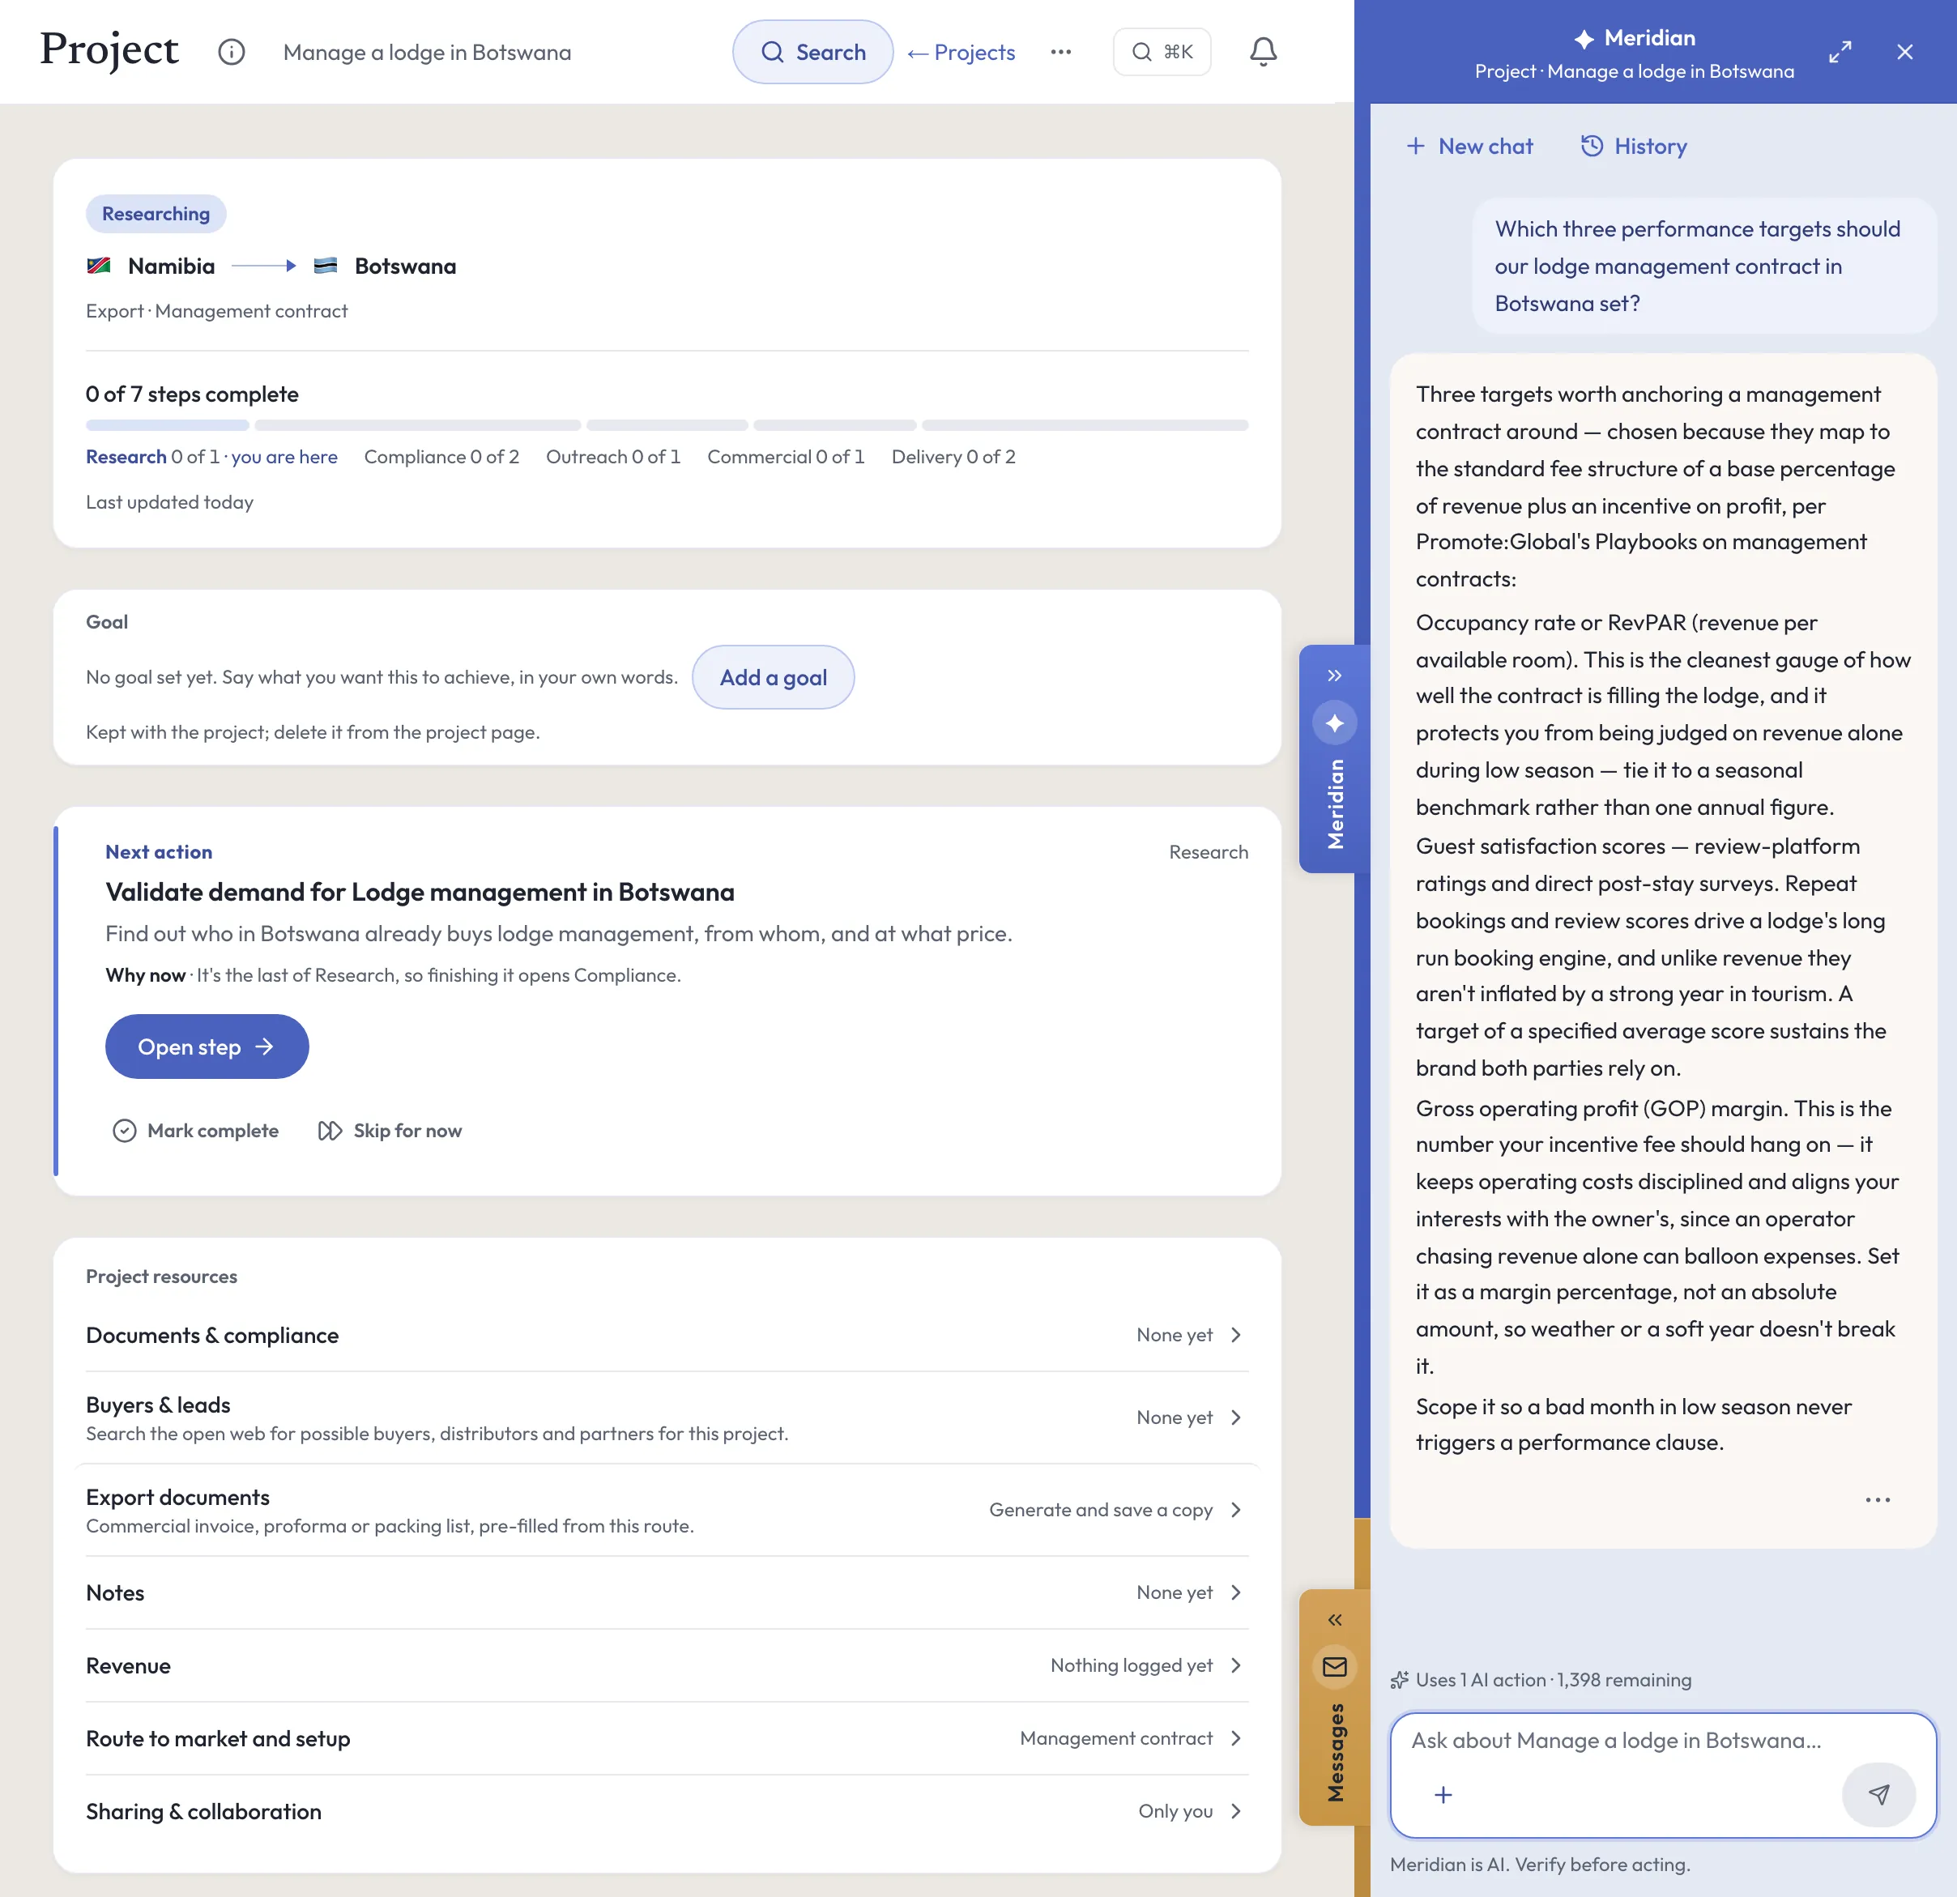Open Export documents generate row

click(x=667, y=1510)
